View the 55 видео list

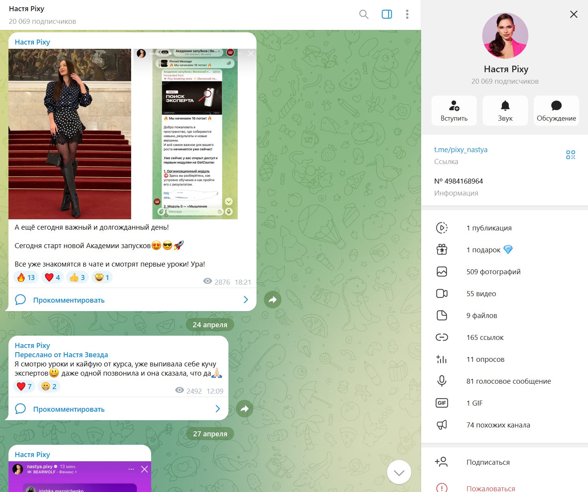505,293
